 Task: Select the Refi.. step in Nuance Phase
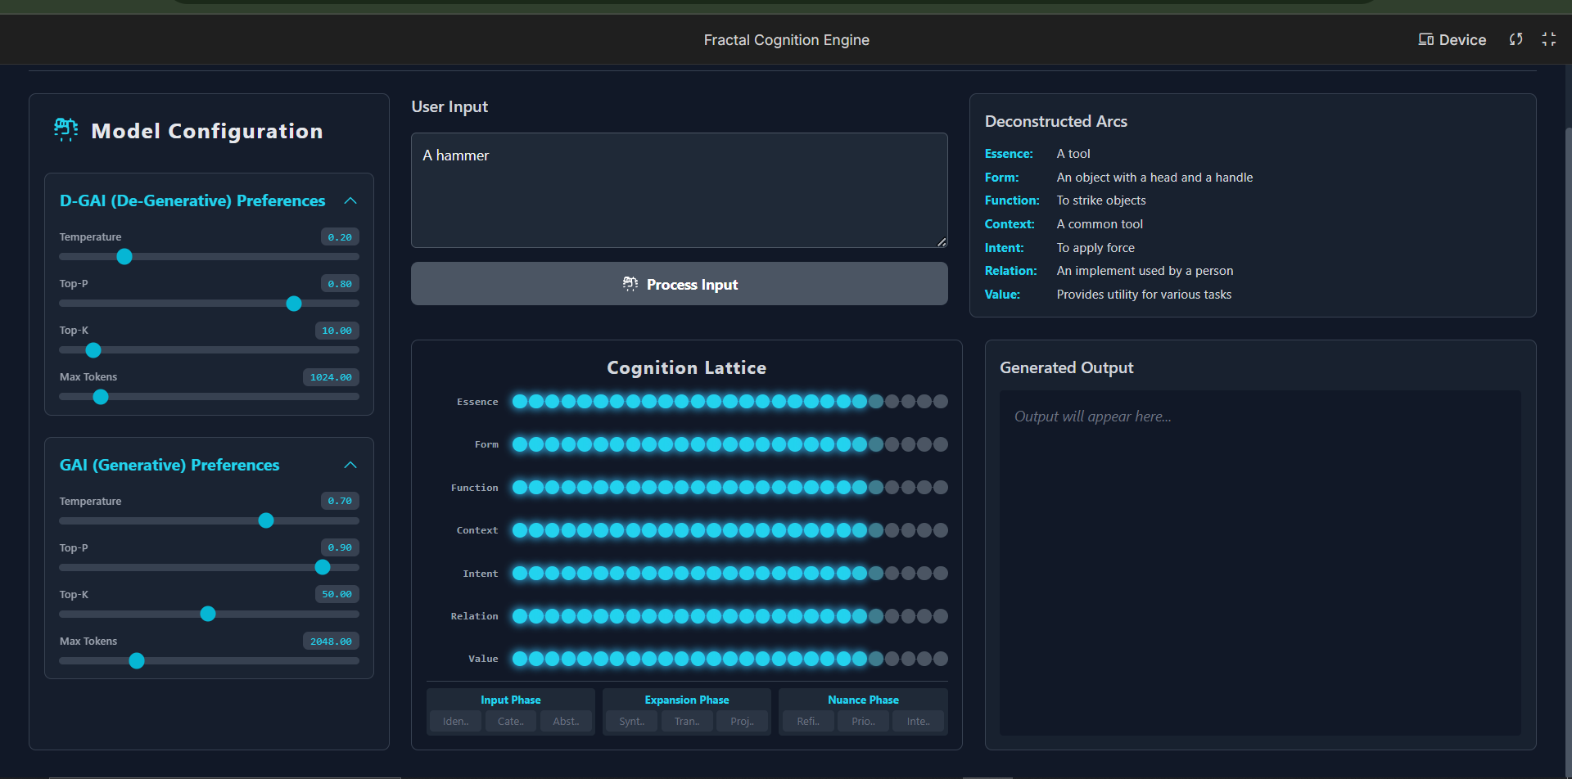(807, 721)
